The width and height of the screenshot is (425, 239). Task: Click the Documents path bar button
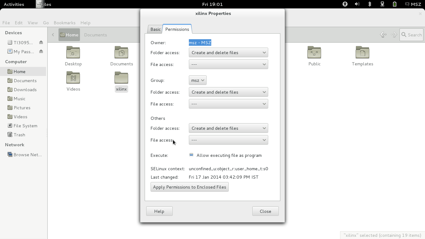click(x=96, y=35)
